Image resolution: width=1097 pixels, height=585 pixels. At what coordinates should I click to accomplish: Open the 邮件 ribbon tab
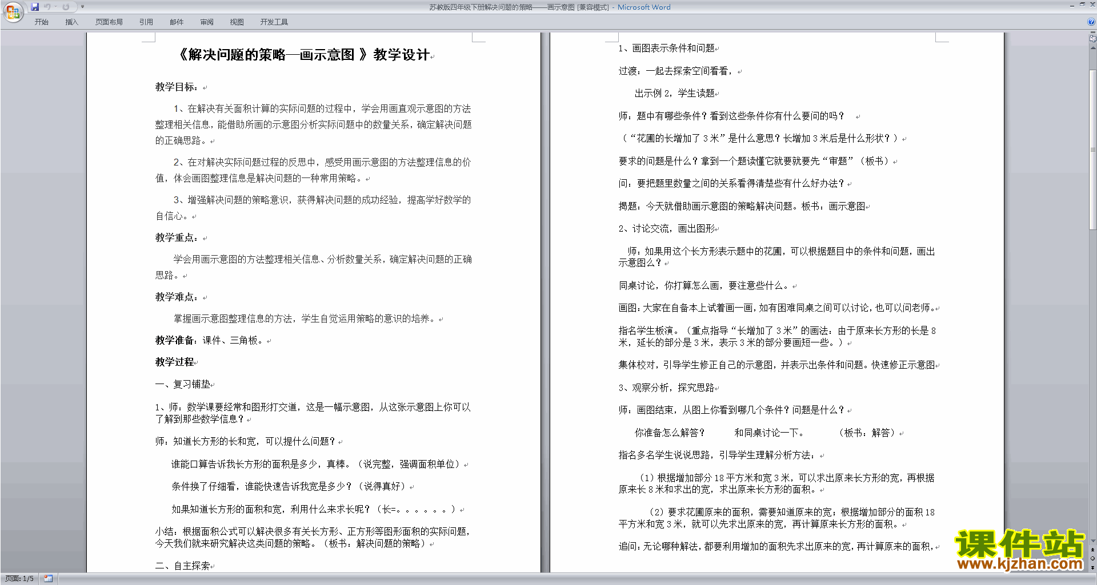[x=177, y=22]
